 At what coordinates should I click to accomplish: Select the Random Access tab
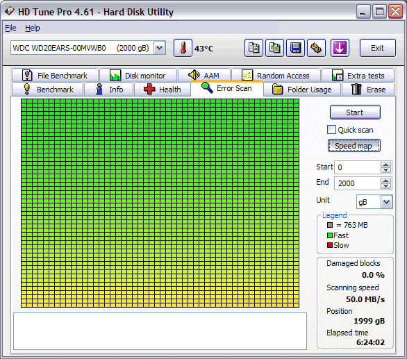coord(276,76)
